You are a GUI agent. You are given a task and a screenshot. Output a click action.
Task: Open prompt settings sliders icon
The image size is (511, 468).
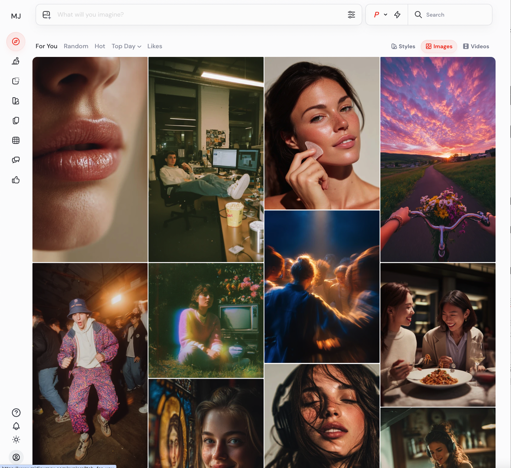point(351,15)
